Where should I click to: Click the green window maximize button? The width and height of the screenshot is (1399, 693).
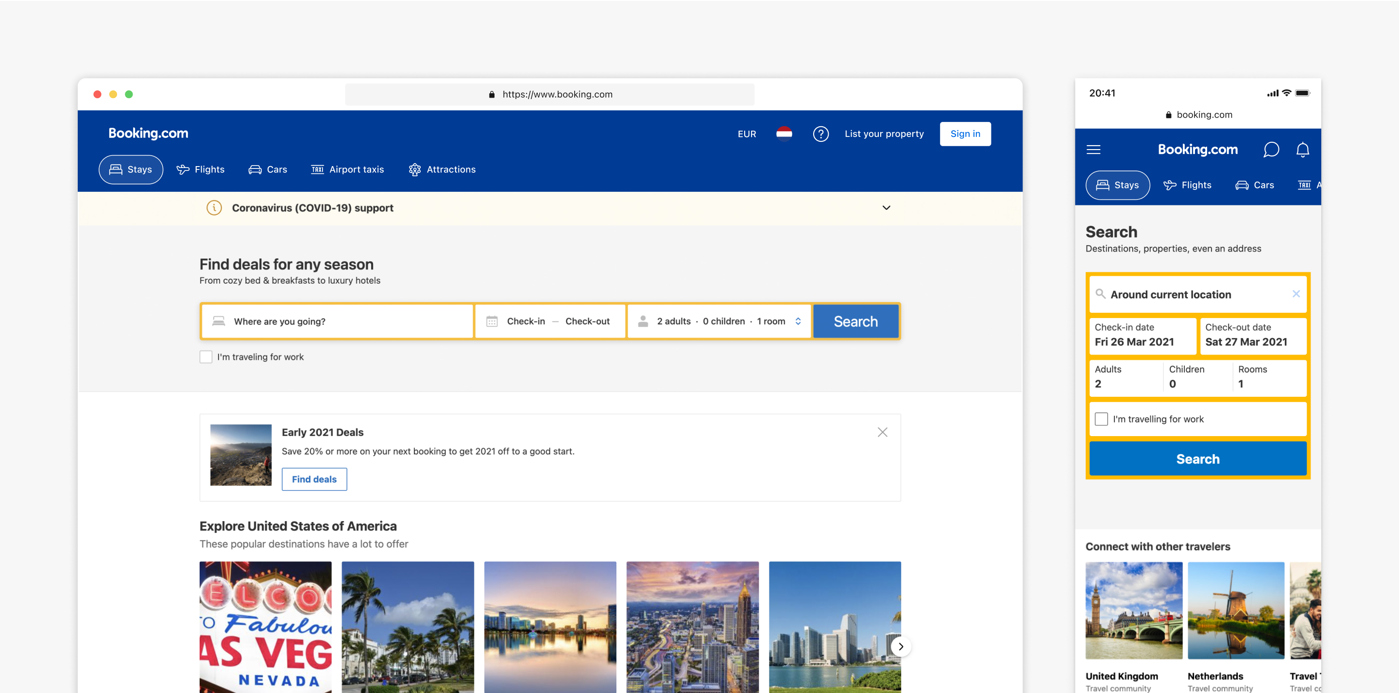(x=129, y=95)
